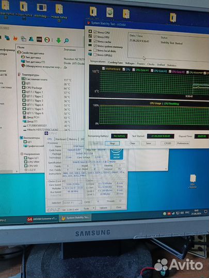Click the document desktop icon with green globe
The image size is (209, 278).
(x=109, y=12)
